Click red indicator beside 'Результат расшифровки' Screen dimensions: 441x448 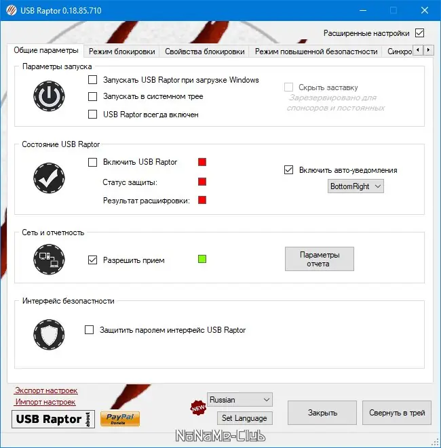tap(202, 200)
